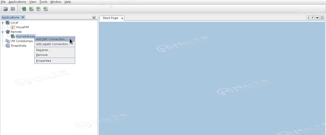This screenshot has width=326, height=135.
Task: Select Remove in the context menu
Action: tap(55, 55)
